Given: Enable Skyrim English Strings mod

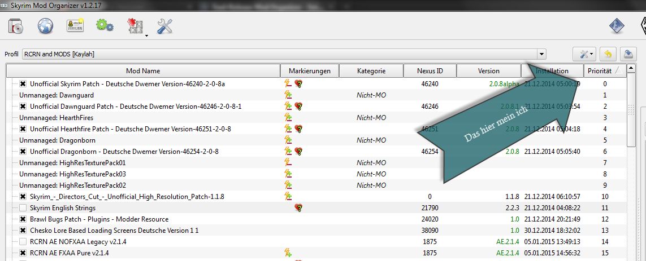Looking at the screenshot, I should (23, 208).
